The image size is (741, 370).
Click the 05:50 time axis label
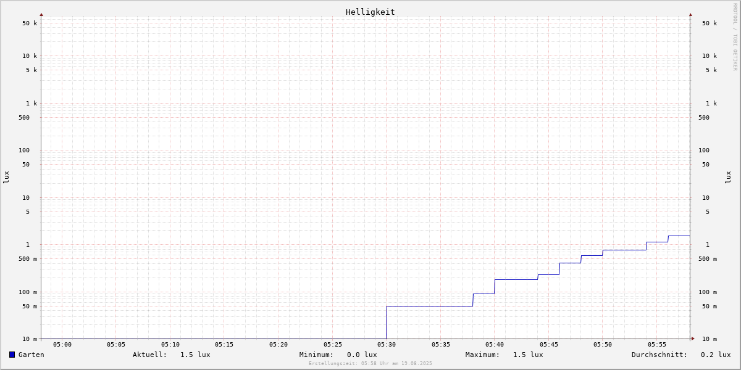603,345
